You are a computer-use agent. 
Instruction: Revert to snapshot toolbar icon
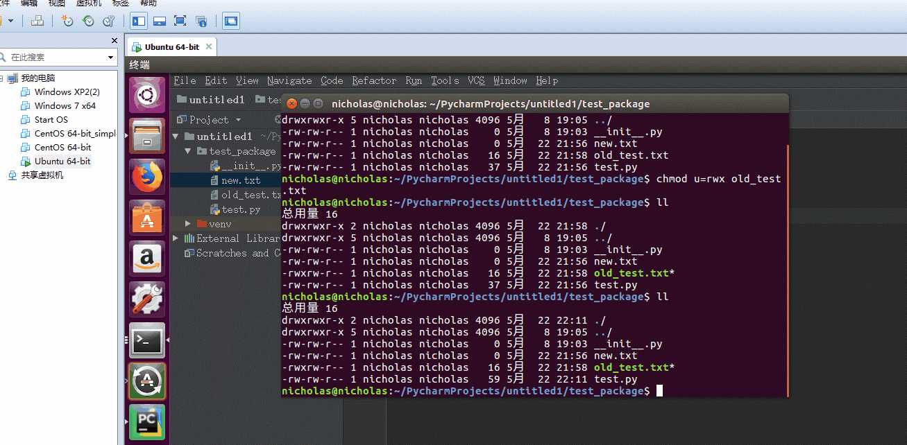88,21
